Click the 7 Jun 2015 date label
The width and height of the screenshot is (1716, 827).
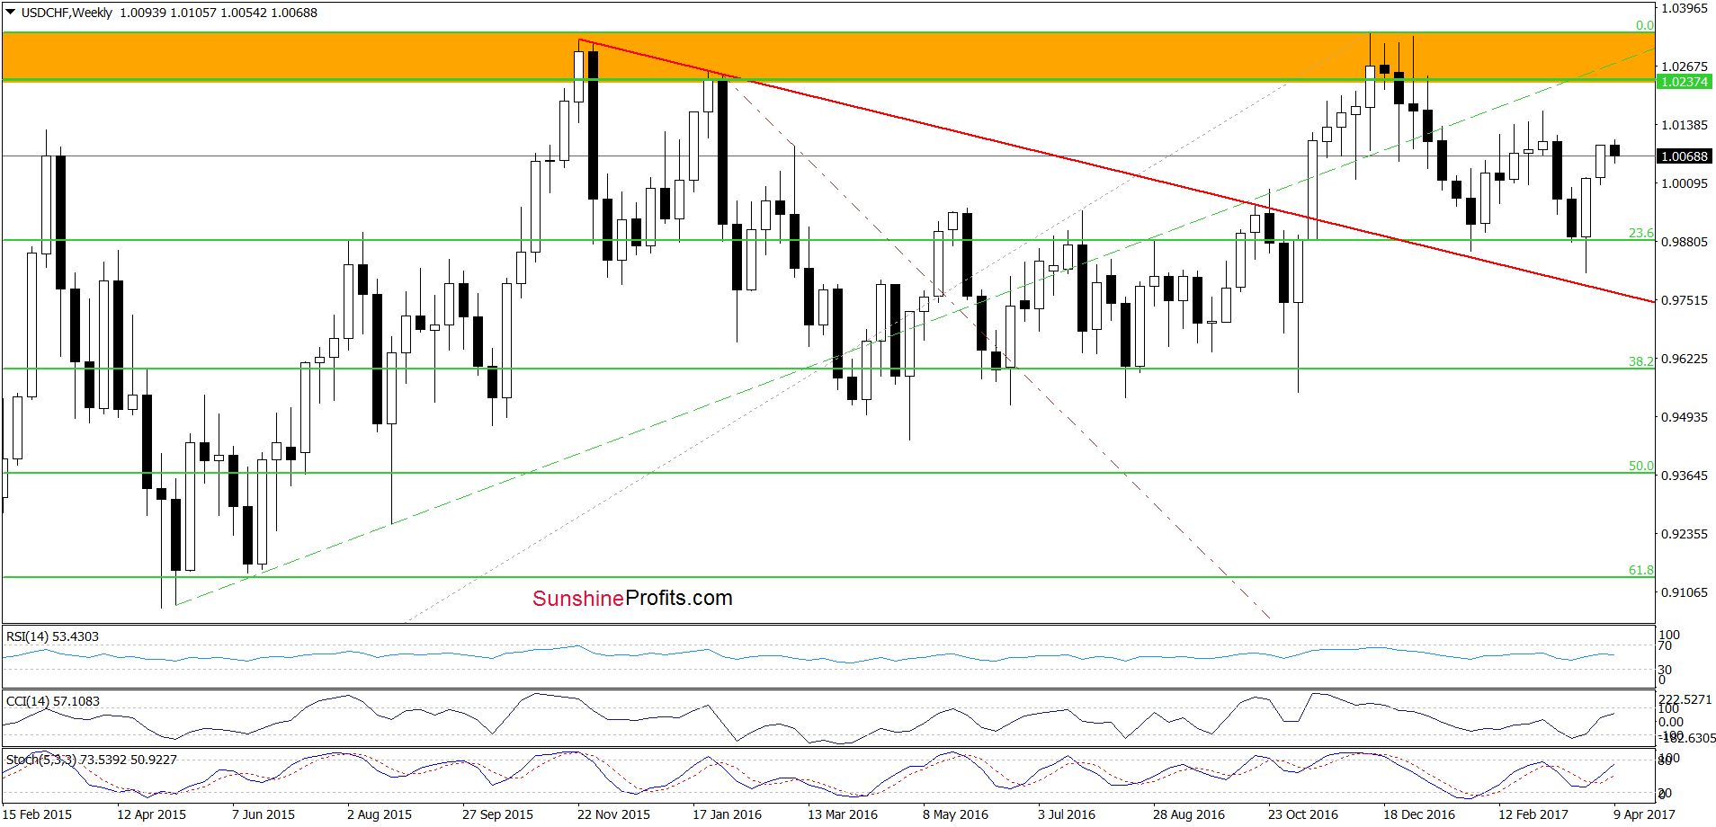[x=263, y=814]
